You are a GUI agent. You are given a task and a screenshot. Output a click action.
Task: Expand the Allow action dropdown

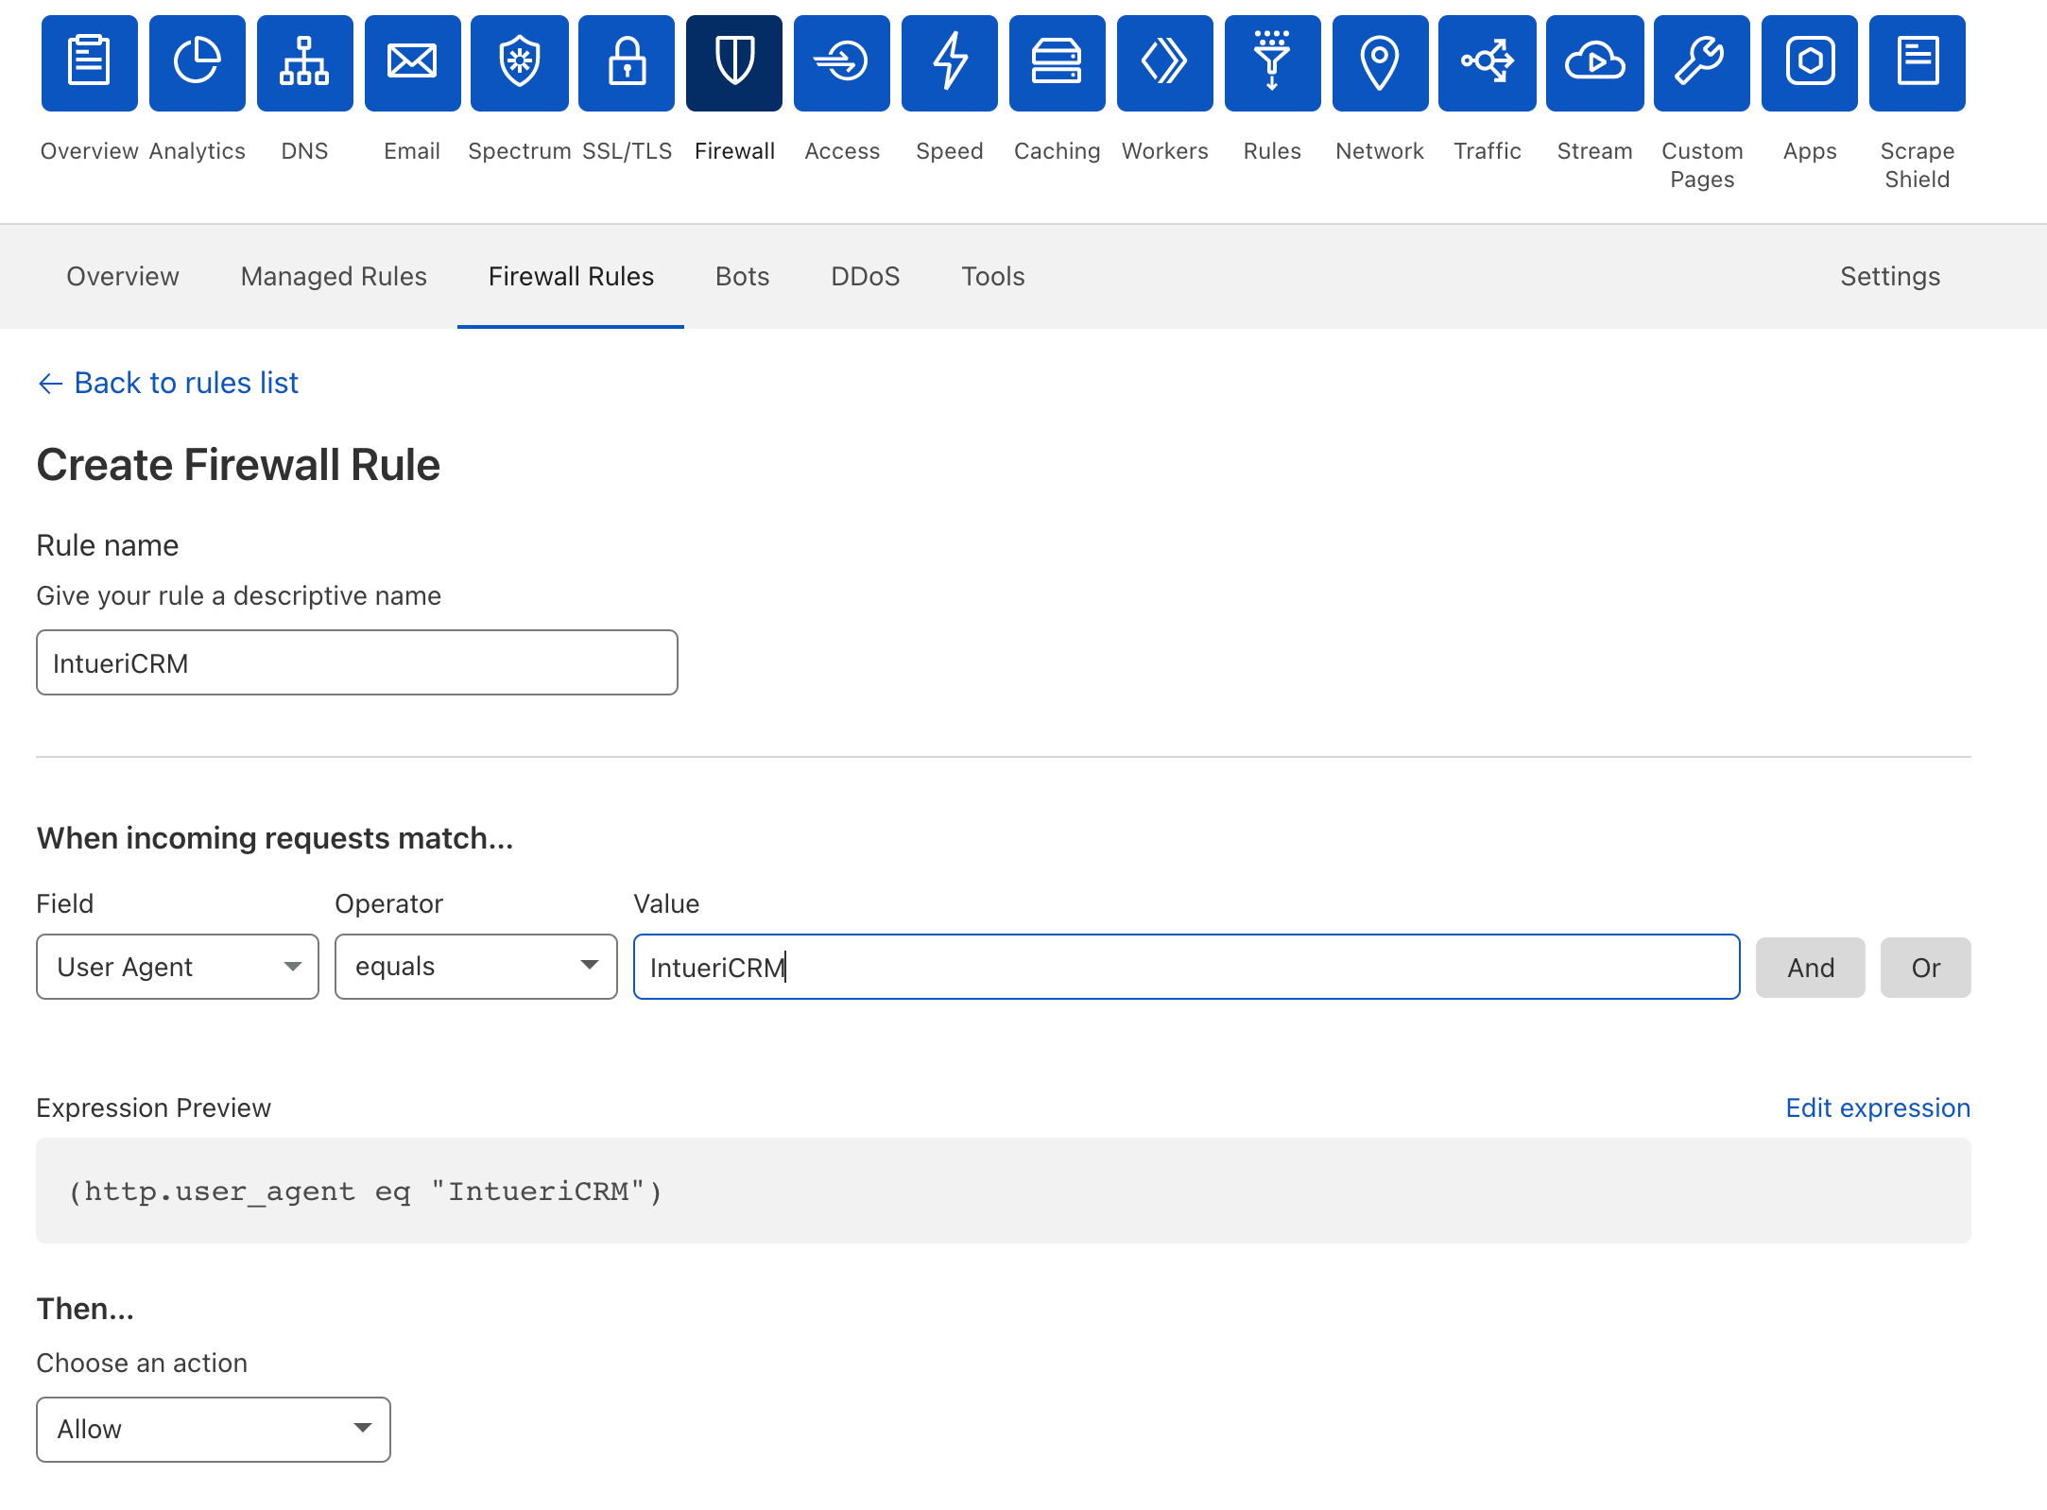pyautogui.click(x=214, y=1429)
